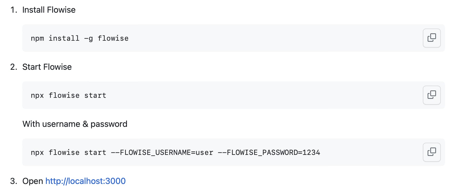Click 'flowise' in the npm install command
This screenshot has height=194, width=453.
113,38
